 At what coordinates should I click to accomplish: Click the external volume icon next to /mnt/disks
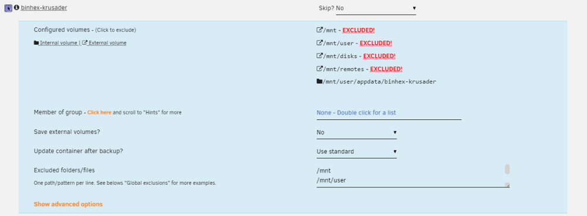coord(320,56)
